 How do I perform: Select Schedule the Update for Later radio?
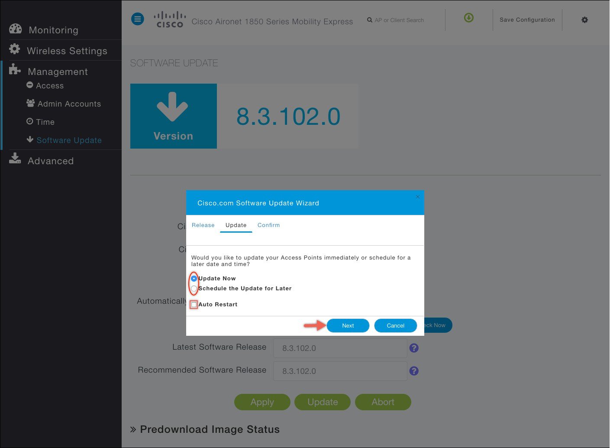194,289
